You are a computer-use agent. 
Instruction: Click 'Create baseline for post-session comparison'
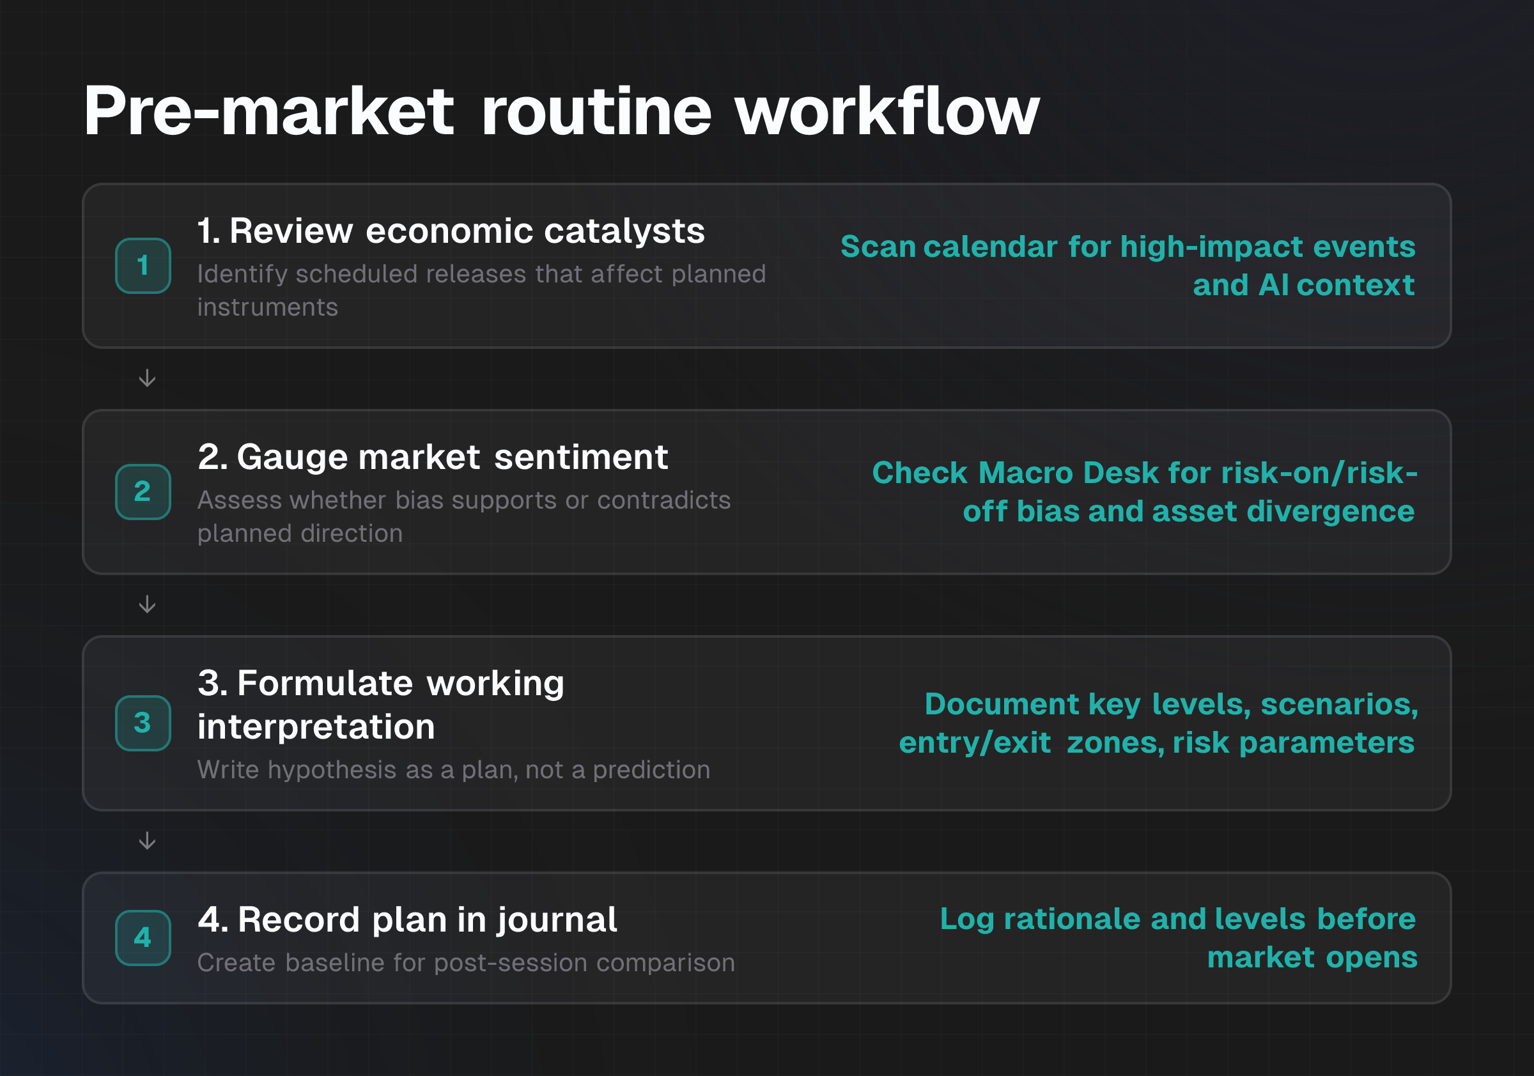[x=466, y=962]
